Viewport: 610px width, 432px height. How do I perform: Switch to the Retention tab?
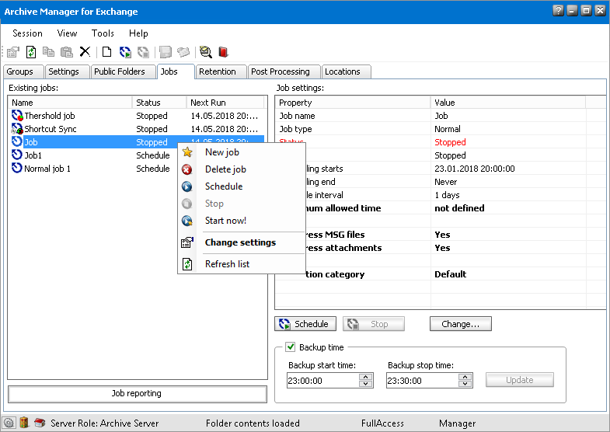pyautogui.click(x=217, y=71)
